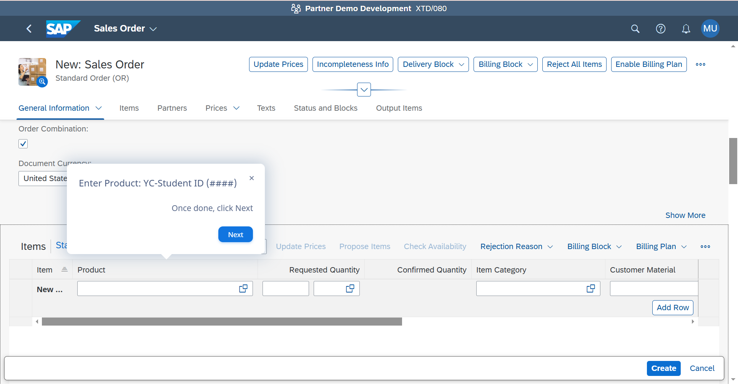Open value help for Item Category field
This screenshot has width=738, height=384.
591,288
